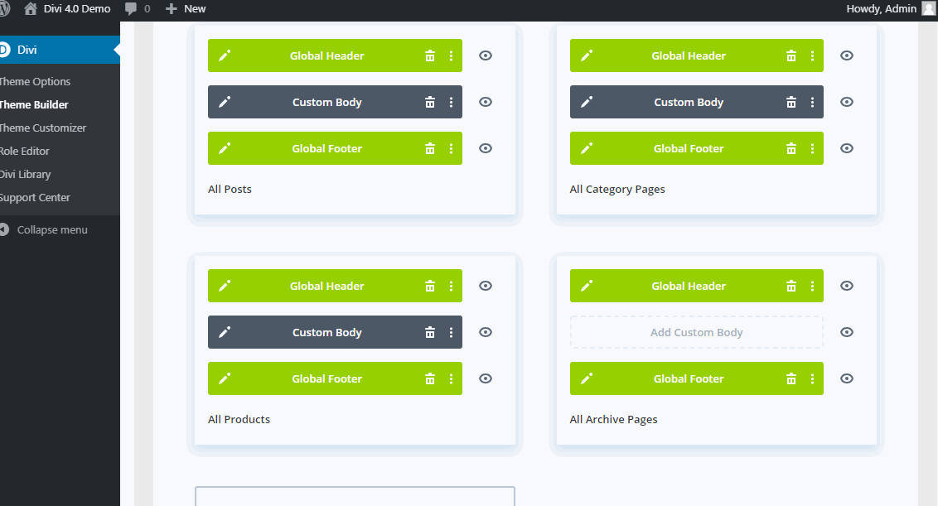
Task: Hide Global Header in All Posts template
Action: [x=486, y=55]
